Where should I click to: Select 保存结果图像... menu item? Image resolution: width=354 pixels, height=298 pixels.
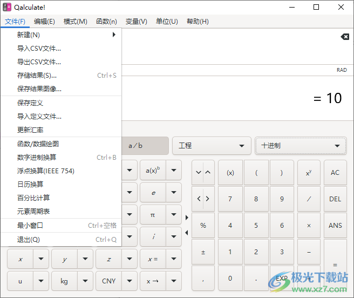click(61, 89)
